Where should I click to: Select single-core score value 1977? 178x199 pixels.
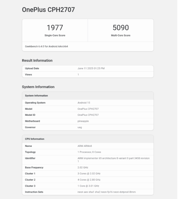55,28
